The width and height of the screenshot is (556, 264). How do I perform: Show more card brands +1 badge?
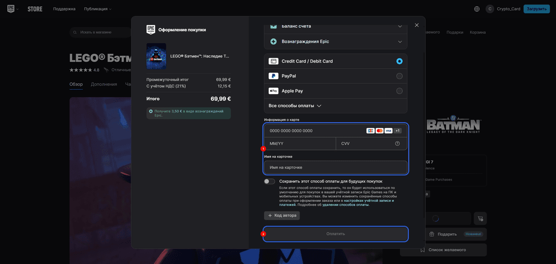[397, 131]
